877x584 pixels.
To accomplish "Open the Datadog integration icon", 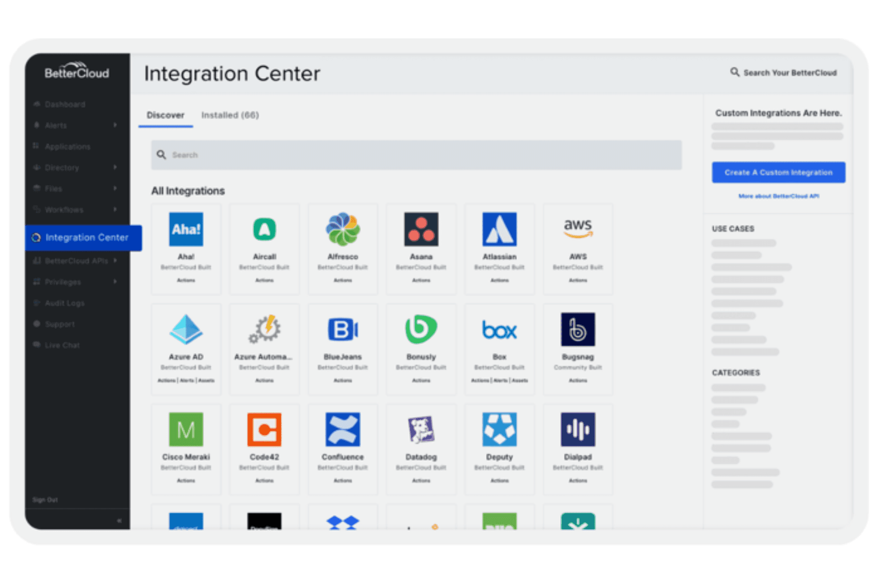I will coord(421,429).
